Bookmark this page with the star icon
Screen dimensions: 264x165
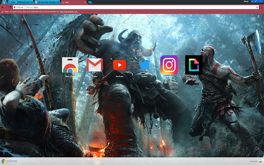(x=257, y=7)
